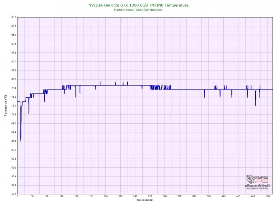This screenshot has height=207, width=277.
Task: Click the 63.0 temperature tick value
Action: coord(14,150)
